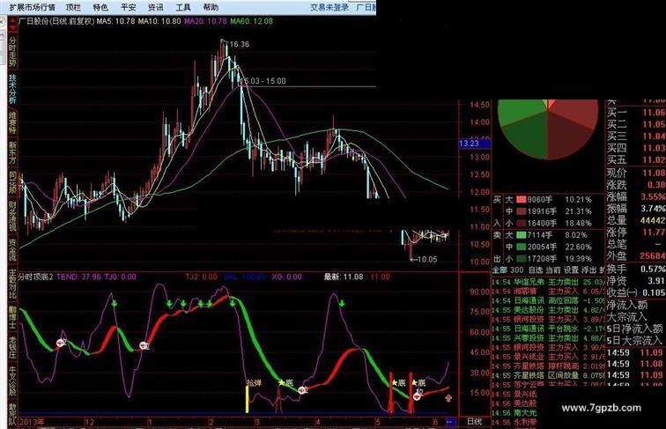The width and height of the screenshot is (666, 429).
Task: Click the bright red large-buy color swatch
Action: click(522, 199)
